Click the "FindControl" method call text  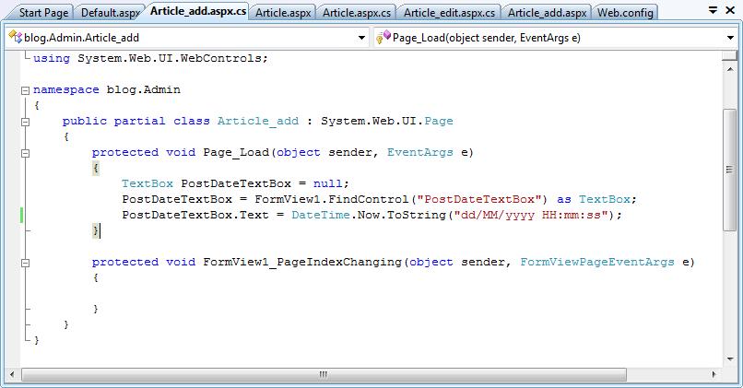pyautogui.click(x=368, y=199)
